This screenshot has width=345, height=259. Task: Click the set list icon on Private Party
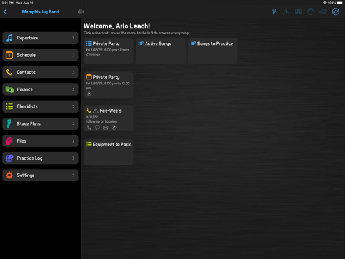pos(89,43)
